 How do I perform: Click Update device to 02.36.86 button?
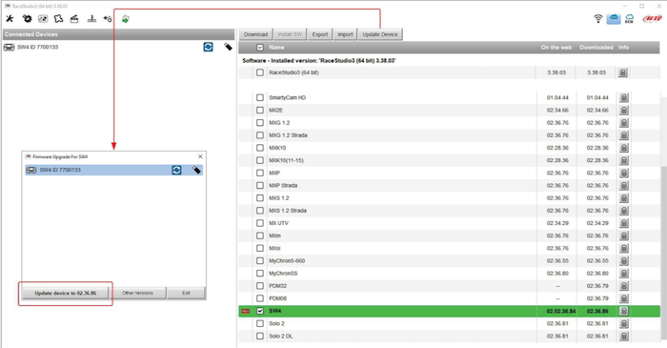[66, 293]
